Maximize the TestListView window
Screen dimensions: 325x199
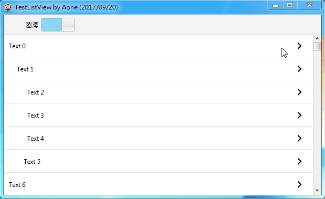pos(290,5)
